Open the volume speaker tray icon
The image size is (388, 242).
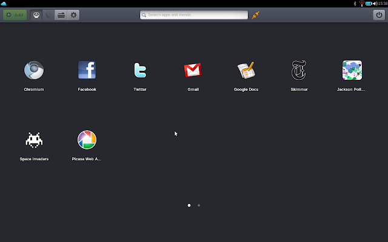(x=375, y=4)
